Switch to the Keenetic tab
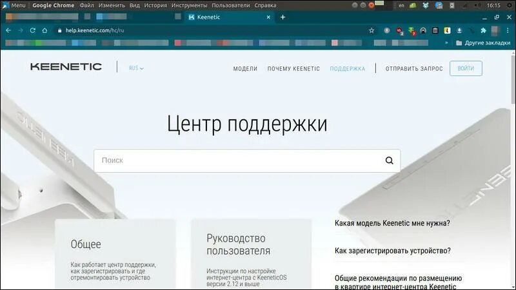The width and height of the screenshot is (516, 290). [x=229, y=17]
